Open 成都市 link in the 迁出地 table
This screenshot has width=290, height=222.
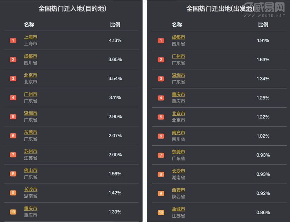(178, 37)
